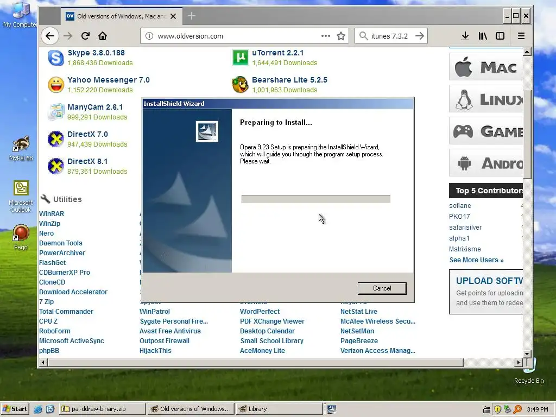This screenshot has width=556, height=417.
Task: Open the Mac category banner
Action: click(x=486, y=67)
